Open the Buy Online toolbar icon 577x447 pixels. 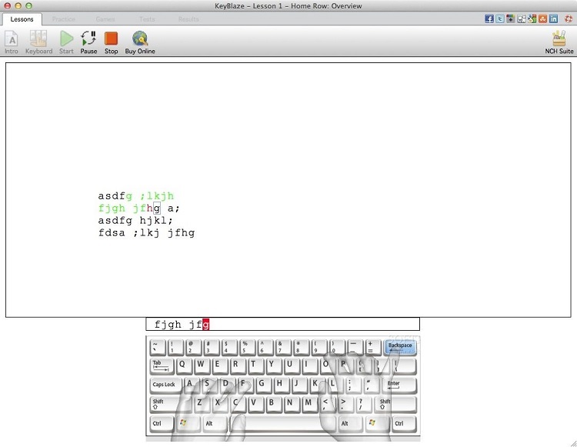[140, 38]
